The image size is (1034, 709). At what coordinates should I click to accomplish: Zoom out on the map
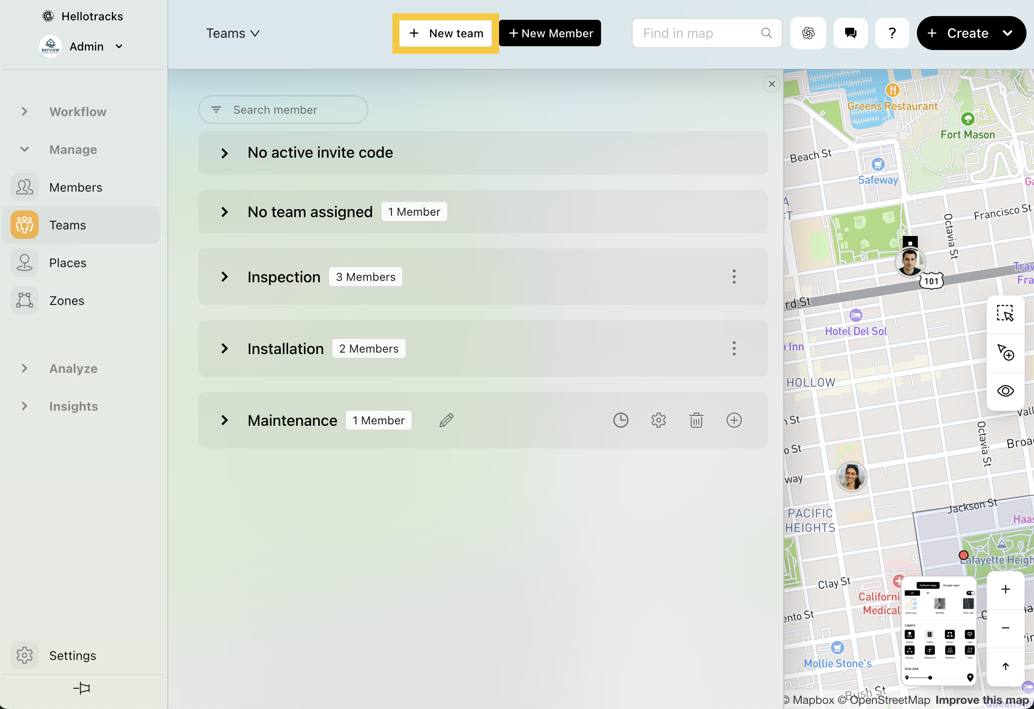1006,628
